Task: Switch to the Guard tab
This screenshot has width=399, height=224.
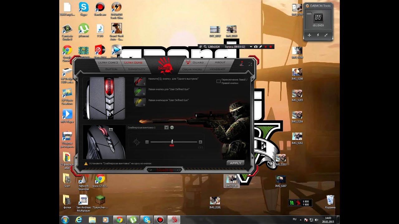Action: click(195, 63)
